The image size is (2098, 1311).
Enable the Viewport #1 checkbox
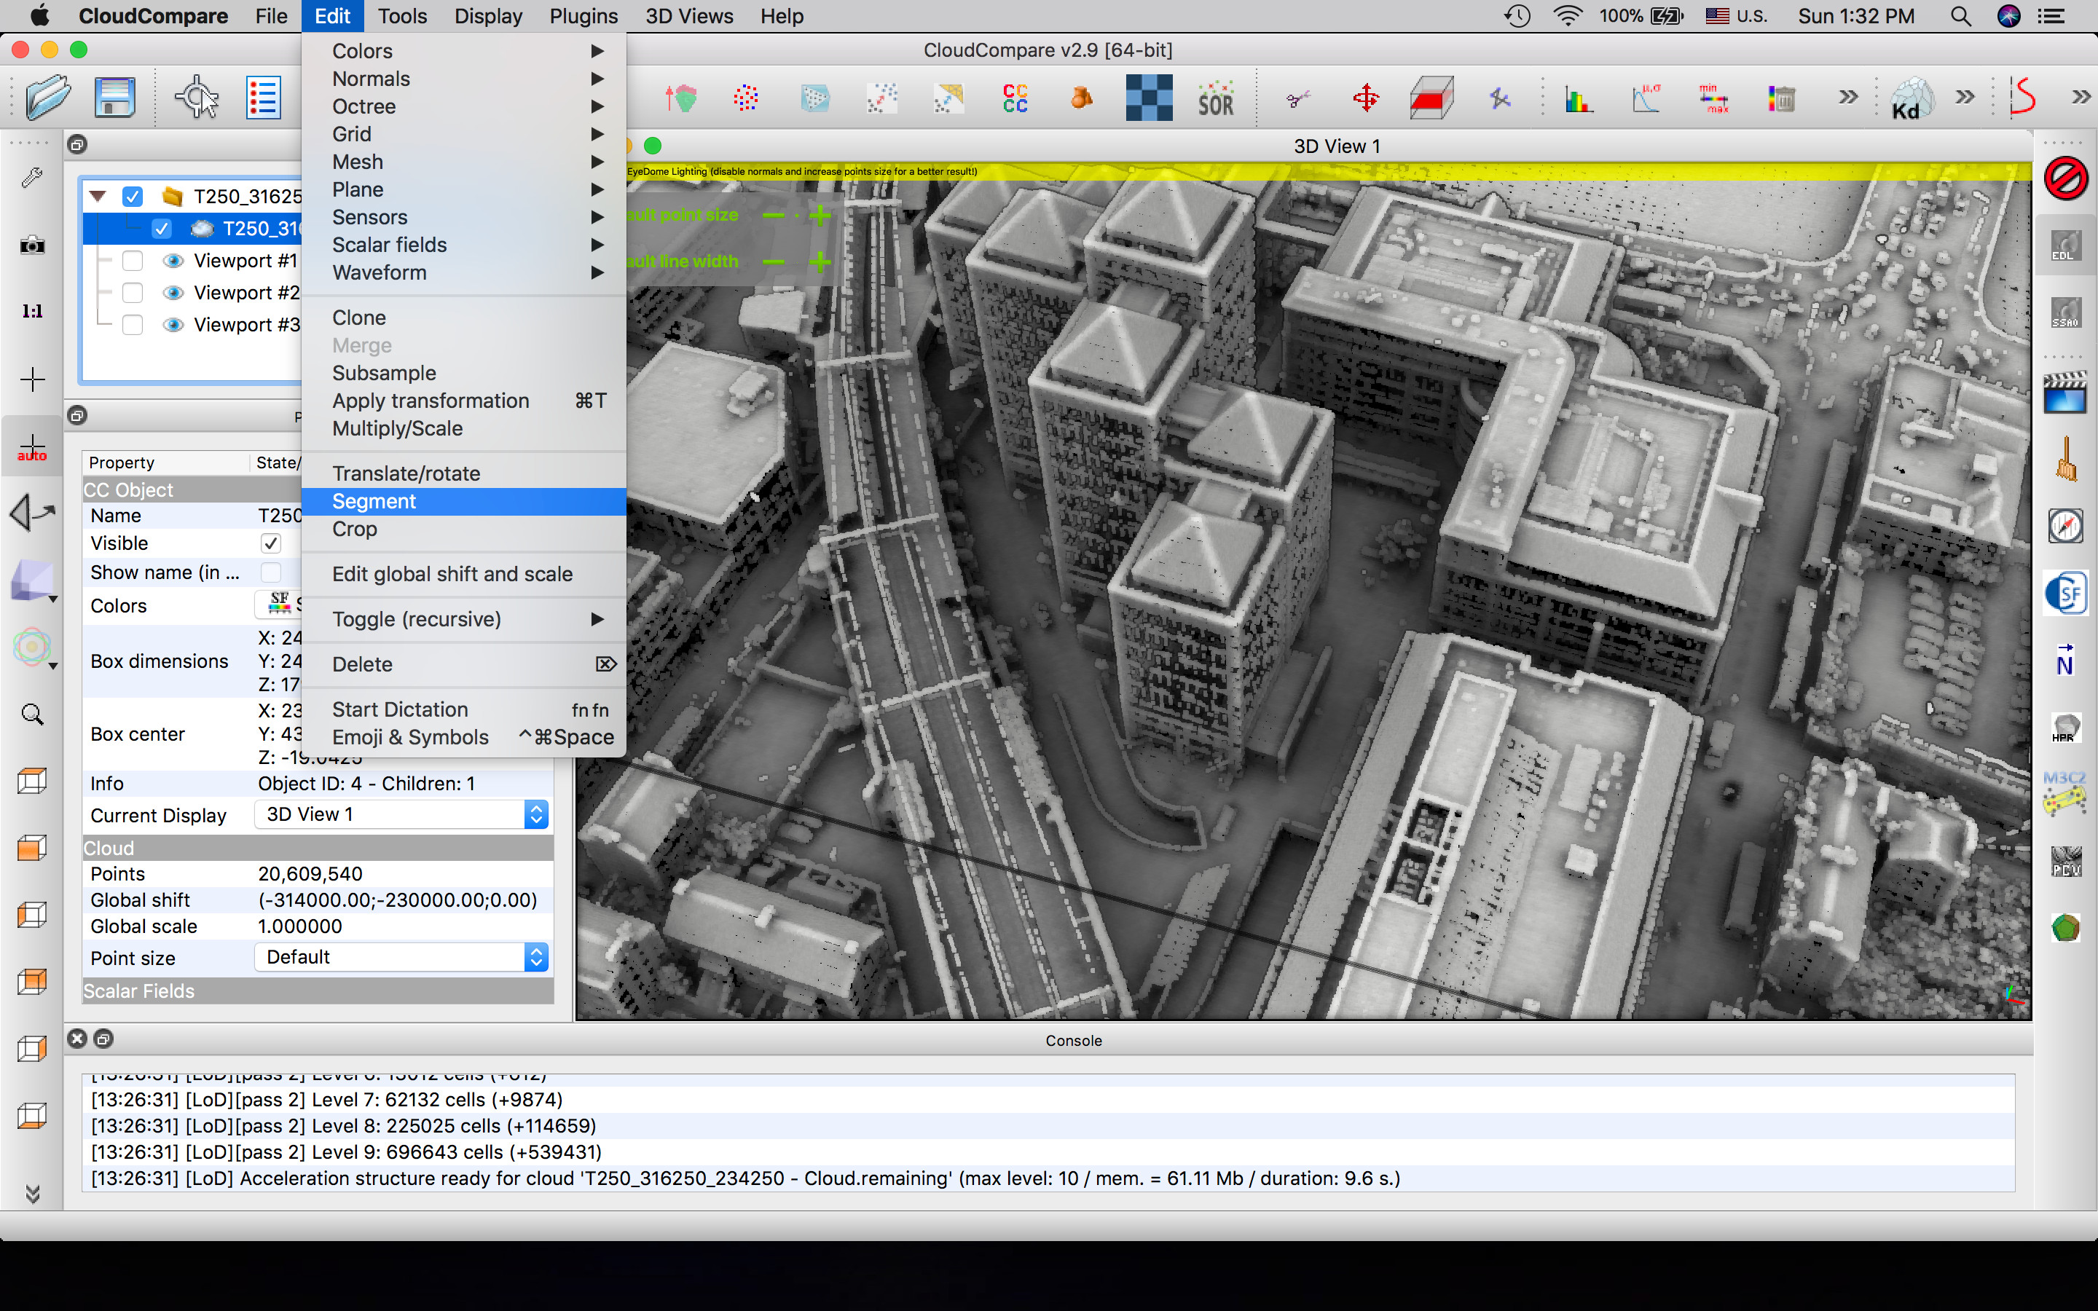click(133, 261)
